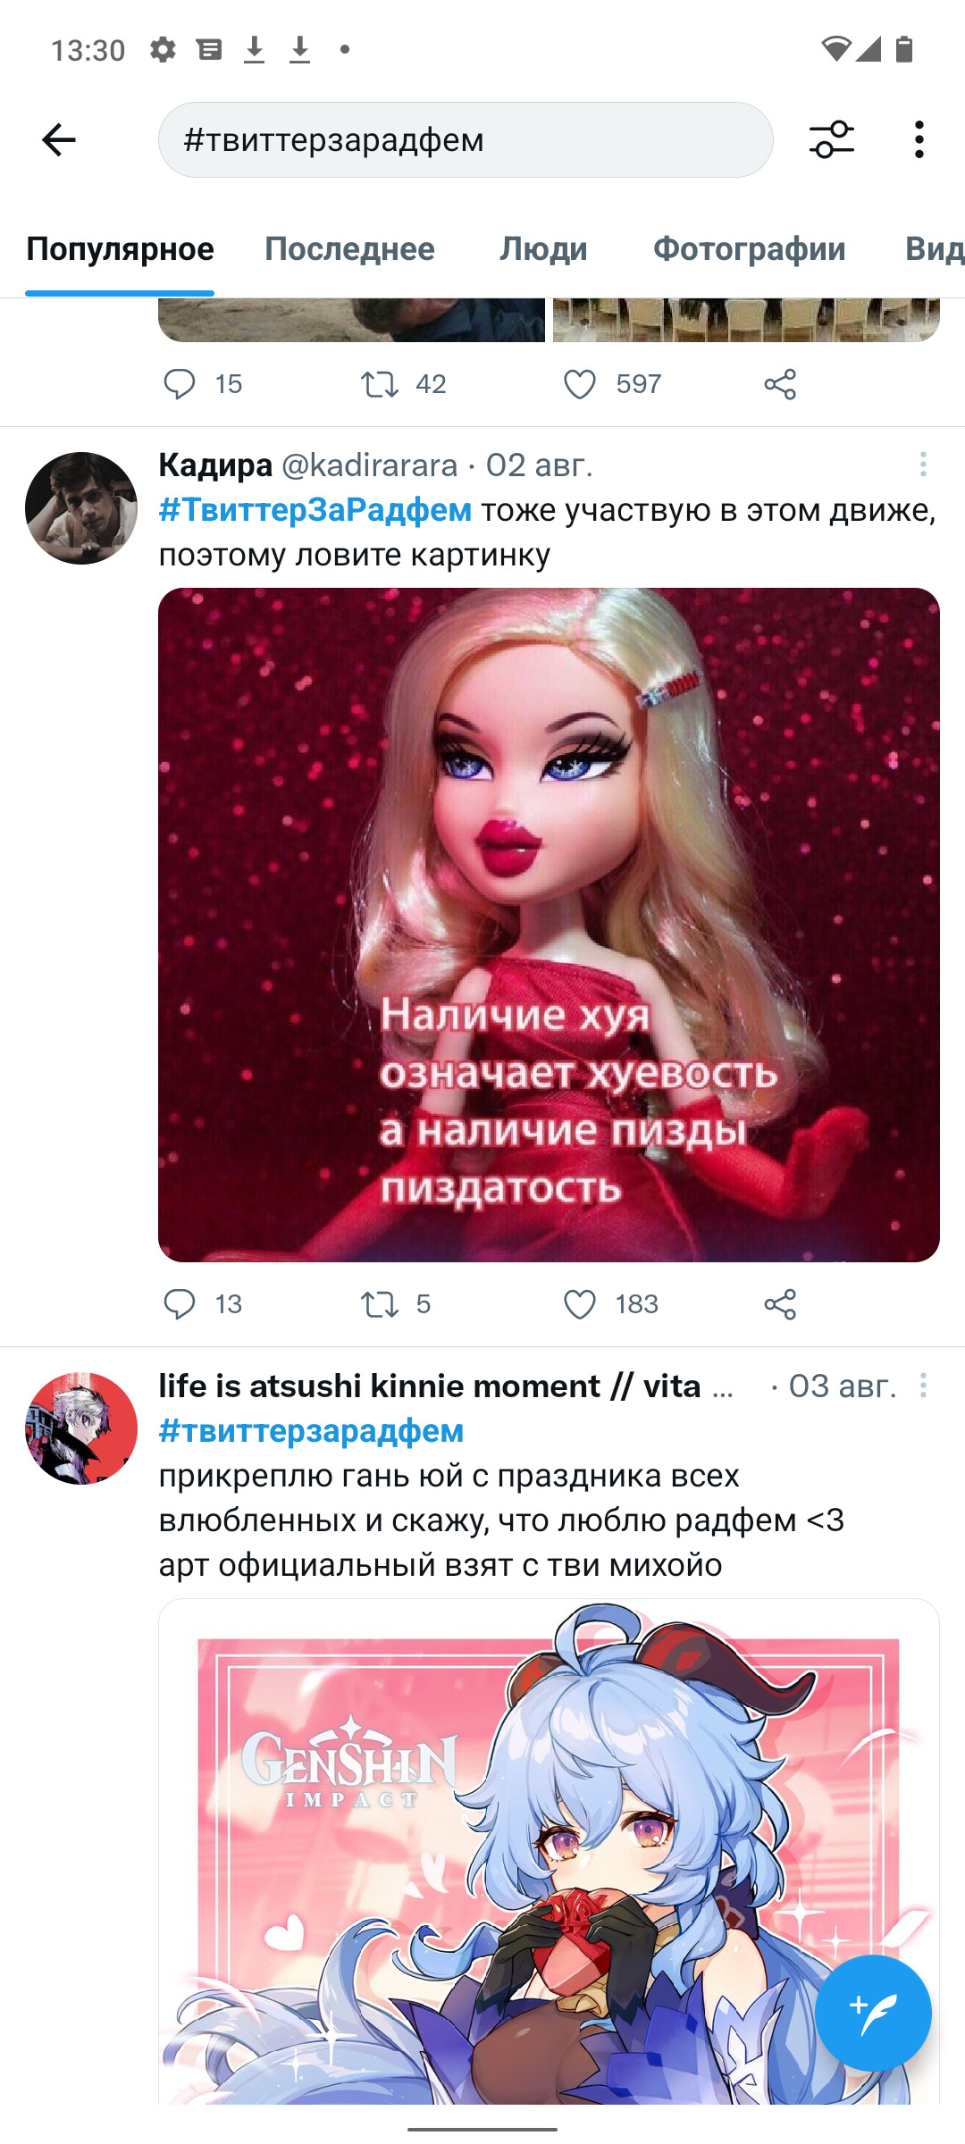Open the top-right overflow menu
This screenshot has height=2144, width=965.
(x=919, y=140)
